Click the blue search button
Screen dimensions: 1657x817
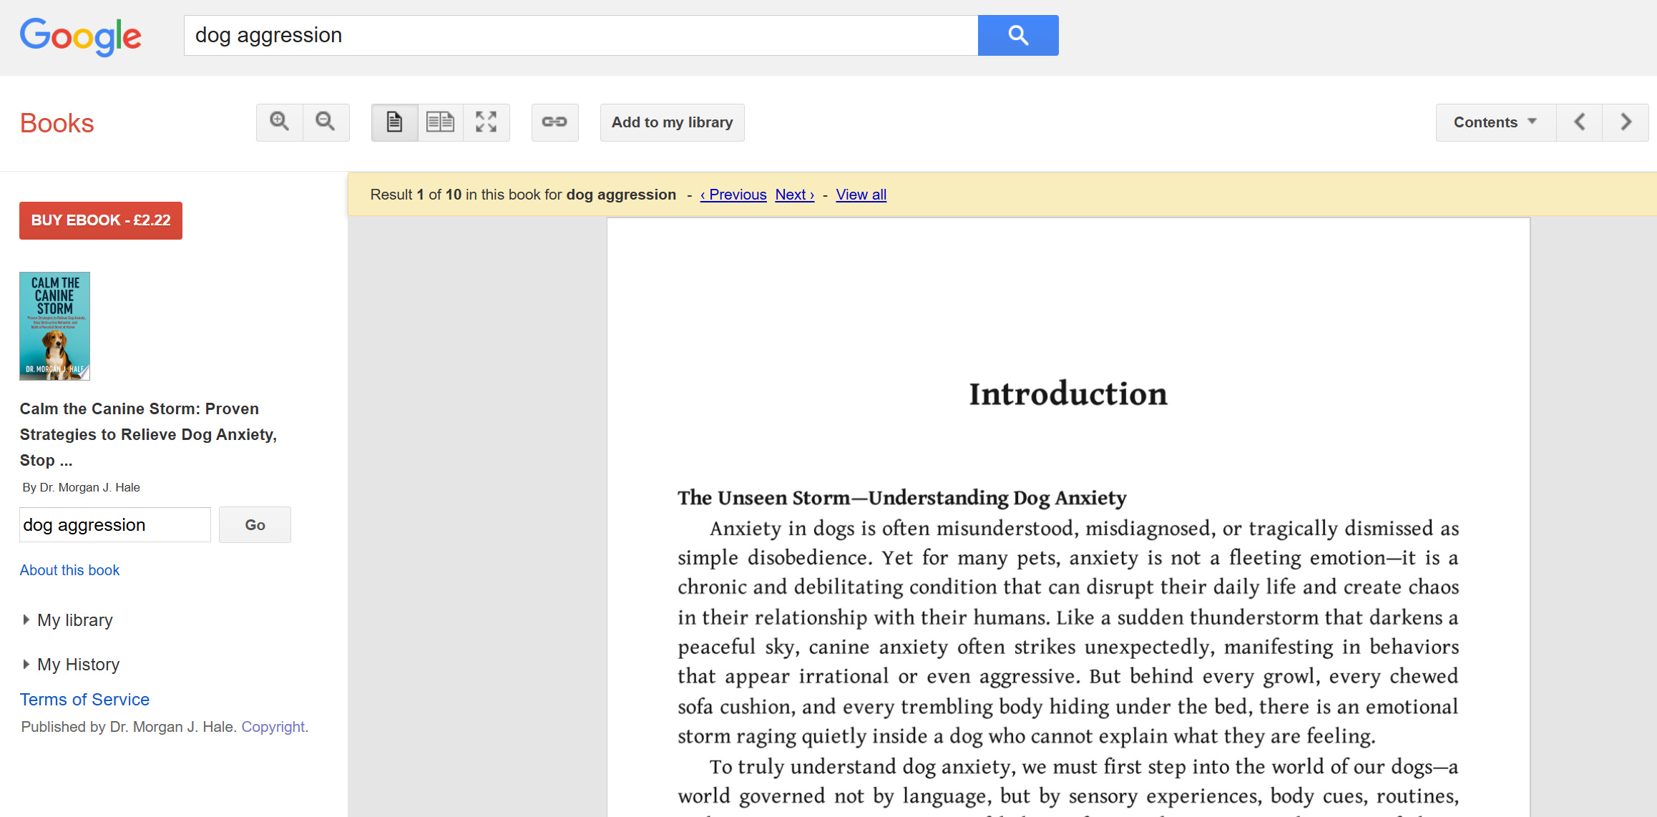(x=1017, y=35)
